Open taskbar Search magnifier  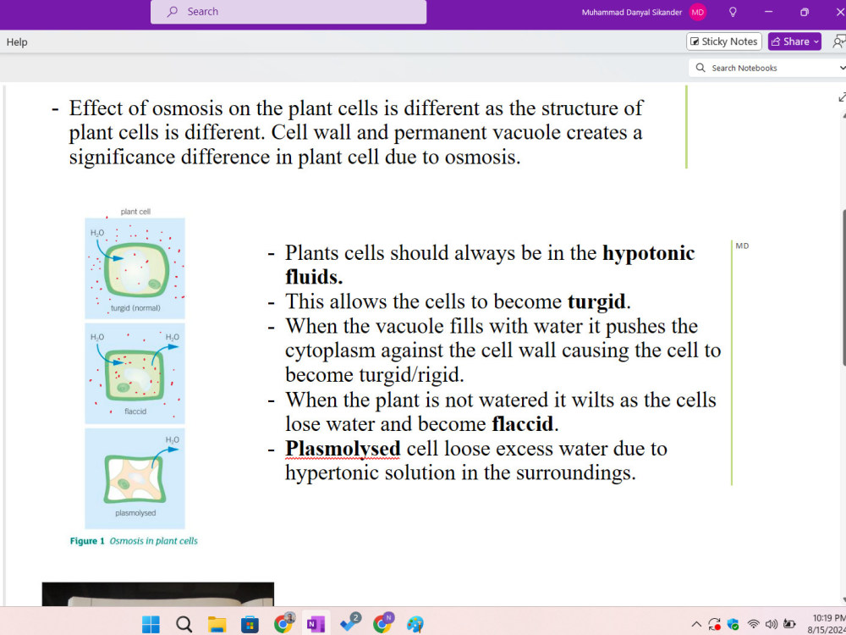(x=184, y=624)
